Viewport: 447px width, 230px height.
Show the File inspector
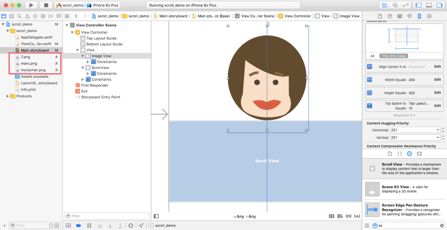pyautogui.click(x=380, y=16)
